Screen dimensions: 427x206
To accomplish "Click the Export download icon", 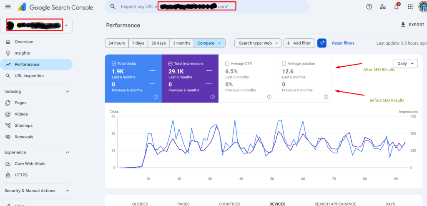I will (x=403, y=25).
